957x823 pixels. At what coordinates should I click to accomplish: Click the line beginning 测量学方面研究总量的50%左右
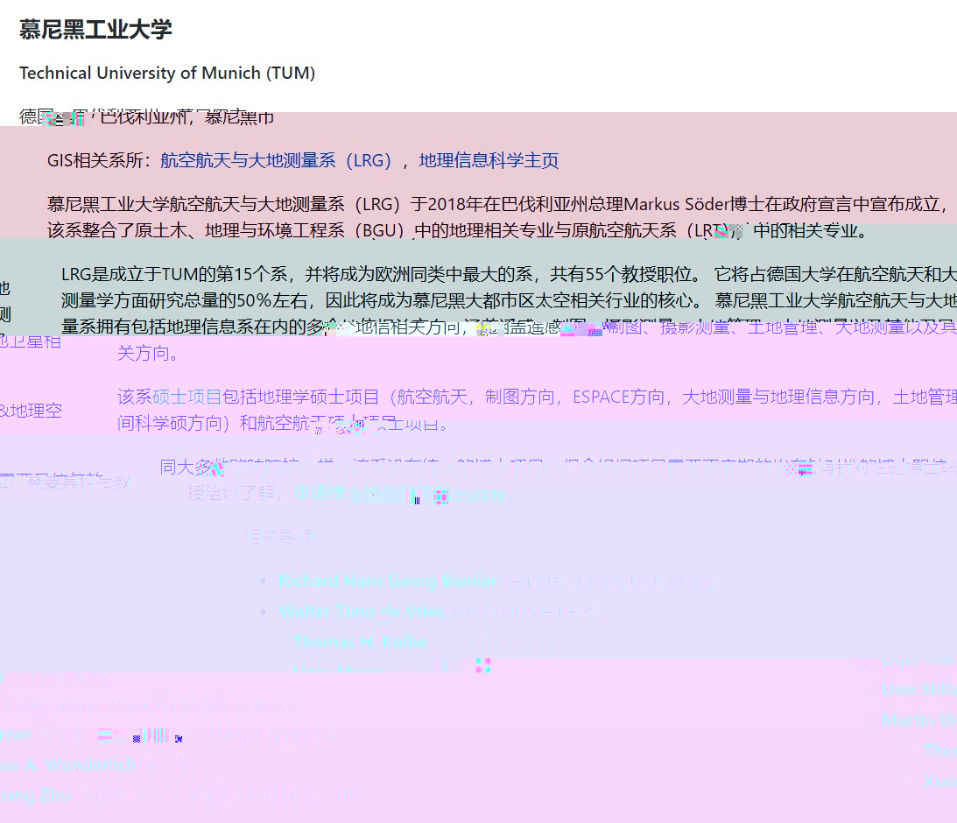[x=509, y=301]
